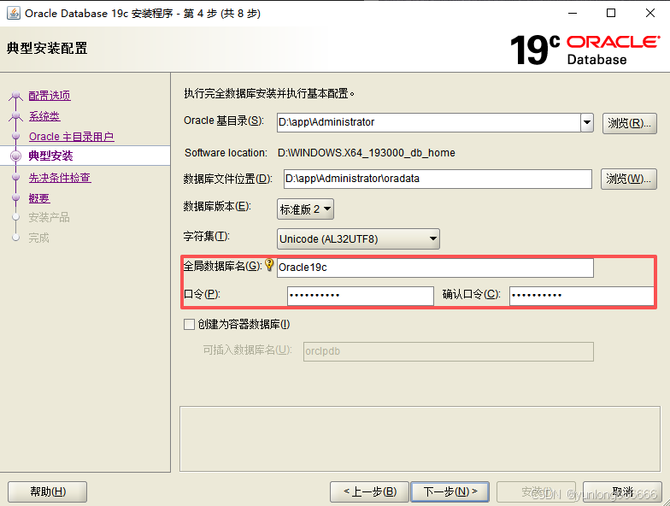Close the Oracle installer window
670x506 pixels.
649,14
